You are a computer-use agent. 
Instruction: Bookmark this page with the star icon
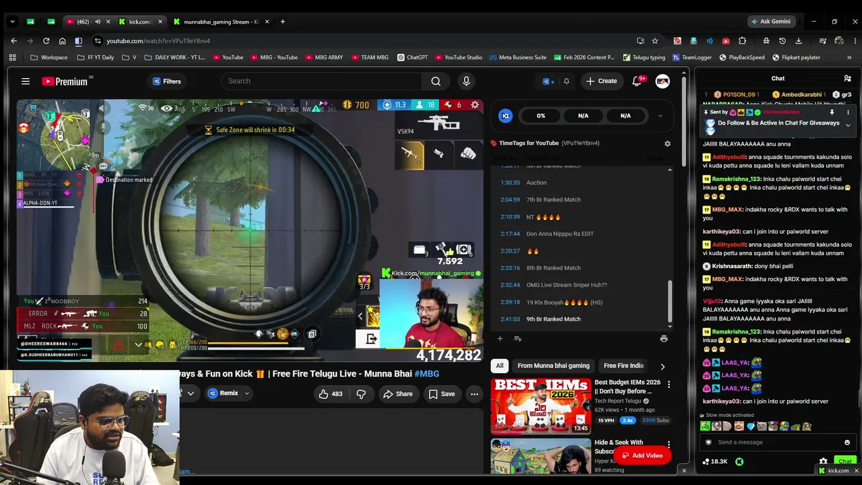coord(656,41)
